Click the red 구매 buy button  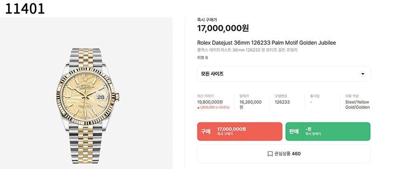coord(240,131)
